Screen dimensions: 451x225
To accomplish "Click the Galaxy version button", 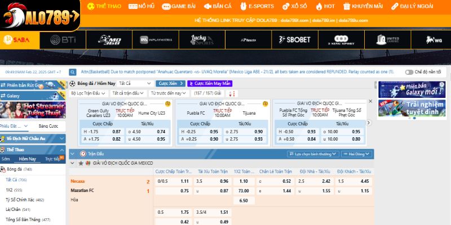I will click(33, 96).
